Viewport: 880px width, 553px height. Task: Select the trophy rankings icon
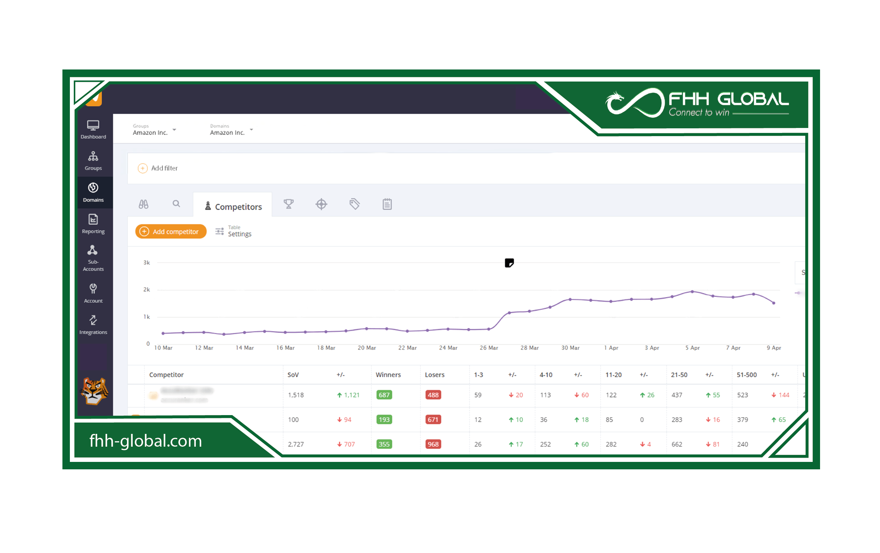[289, 204]
